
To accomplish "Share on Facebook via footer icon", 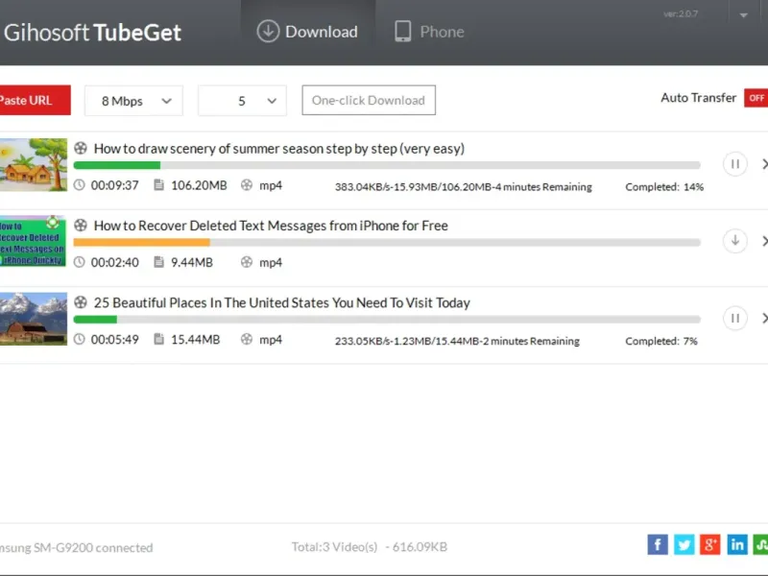I will 658,545.
